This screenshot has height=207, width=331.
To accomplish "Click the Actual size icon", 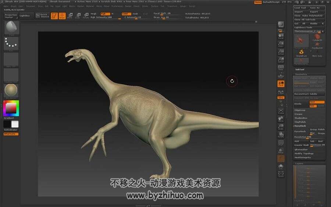I will [x=281, y=52].
